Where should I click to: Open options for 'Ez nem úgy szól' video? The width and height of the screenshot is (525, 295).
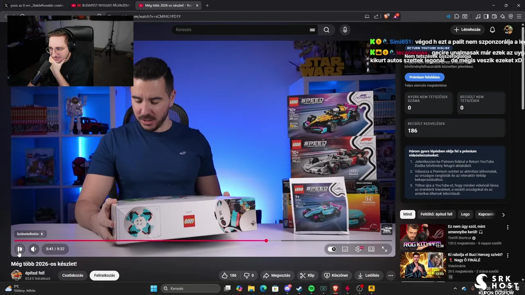(508, 227)
